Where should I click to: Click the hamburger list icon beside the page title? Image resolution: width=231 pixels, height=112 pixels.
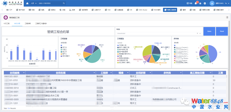(x=227, y=17)
